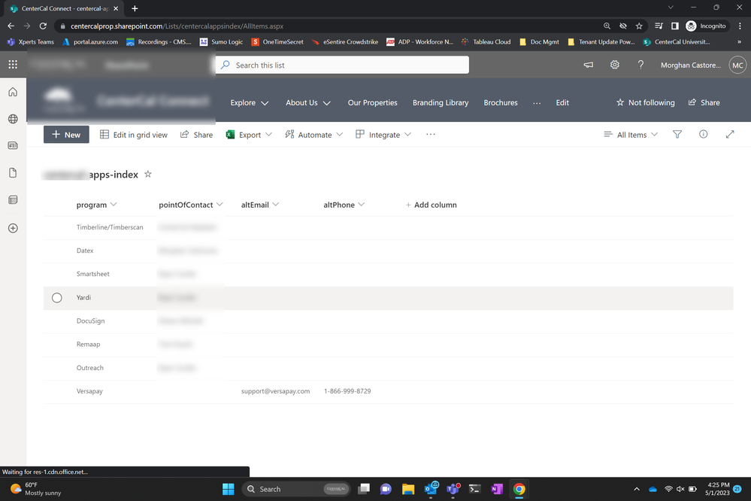Viewport: 751px width, 501px height.
Task: Select the Yardi row radio circle
Action: [57, 298]
